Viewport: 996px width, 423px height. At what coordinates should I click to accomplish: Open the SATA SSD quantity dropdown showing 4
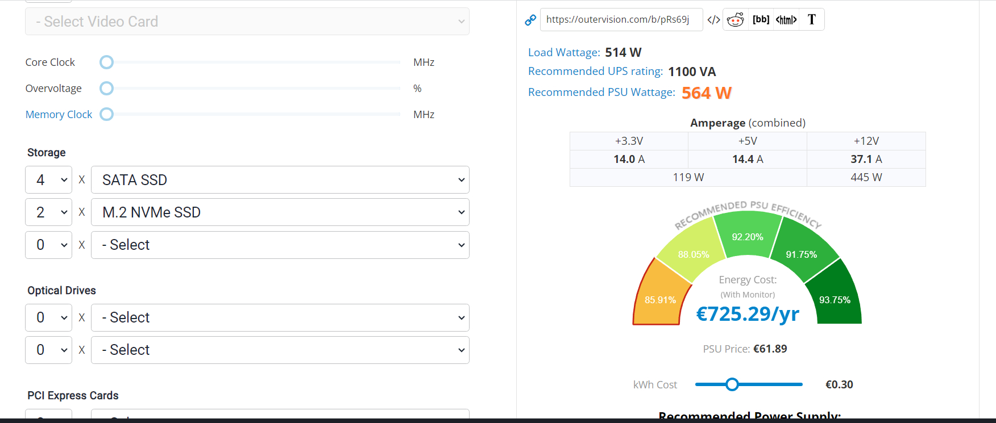[x=49, y=180]
